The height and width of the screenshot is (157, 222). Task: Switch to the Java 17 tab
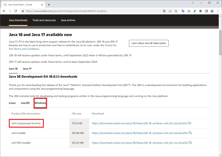(x=27, y=69)
